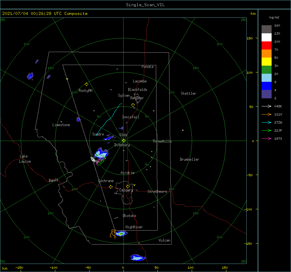Click the Ponoka town label
The height and width of the screenshot is (272, 291).
(147, 67)
